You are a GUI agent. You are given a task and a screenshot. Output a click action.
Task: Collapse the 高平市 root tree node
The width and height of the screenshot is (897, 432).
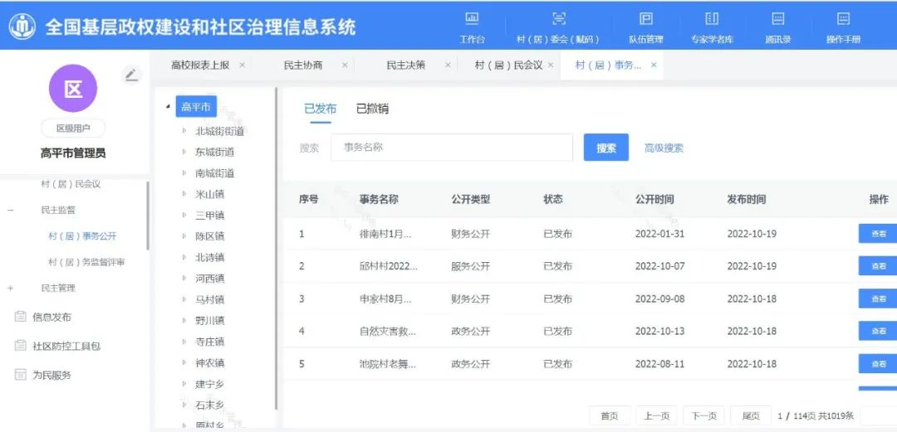click(169, 106)
